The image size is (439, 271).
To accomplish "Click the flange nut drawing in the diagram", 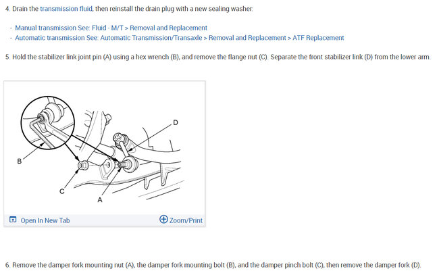I will pos(83,165).
